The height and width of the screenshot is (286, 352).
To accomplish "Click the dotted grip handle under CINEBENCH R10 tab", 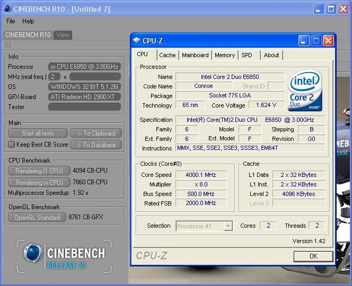I will (x=8, y=45).
